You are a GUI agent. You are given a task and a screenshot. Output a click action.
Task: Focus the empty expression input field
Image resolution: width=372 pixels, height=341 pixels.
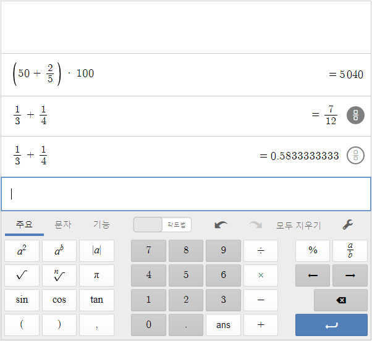pos(186,194)
